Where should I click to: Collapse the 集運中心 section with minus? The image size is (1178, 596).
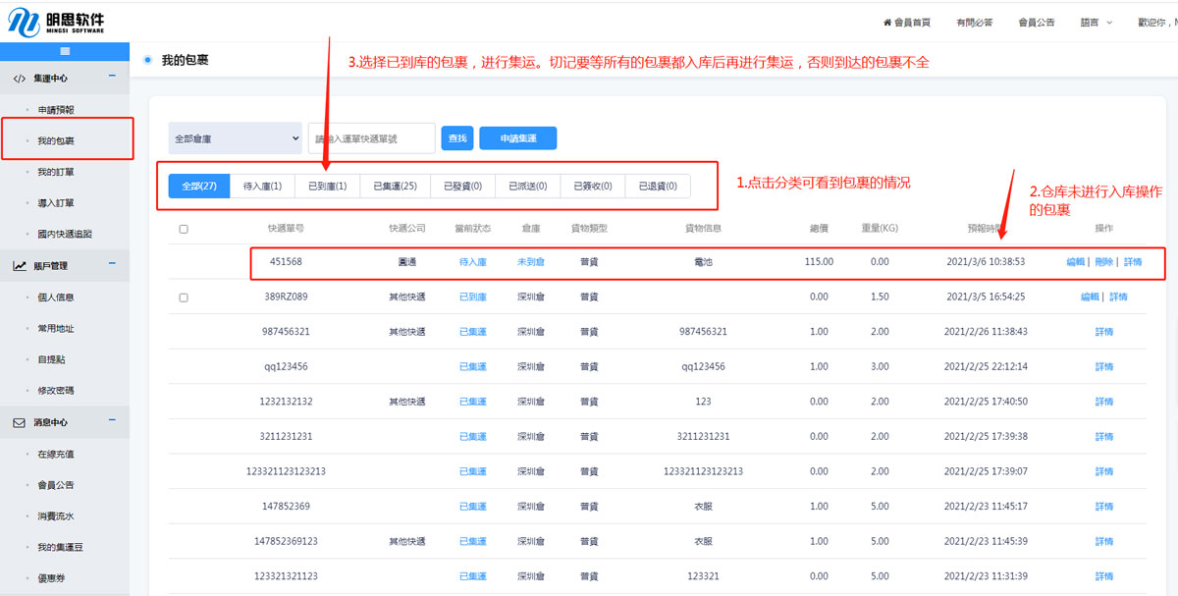[x=112, y=77]
